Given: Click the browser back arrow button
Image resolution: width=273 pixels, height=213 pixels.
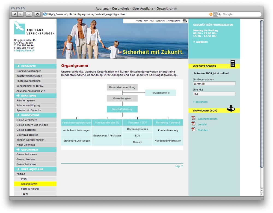Looking at the screenshot, I should coord(15,14).
